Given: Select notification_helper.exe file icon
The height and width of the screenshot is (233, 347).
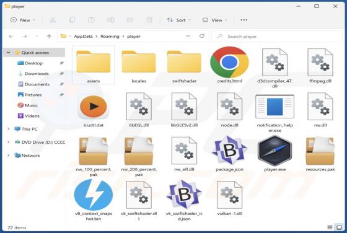Looking at the screenshot, I should click(275, 107).
